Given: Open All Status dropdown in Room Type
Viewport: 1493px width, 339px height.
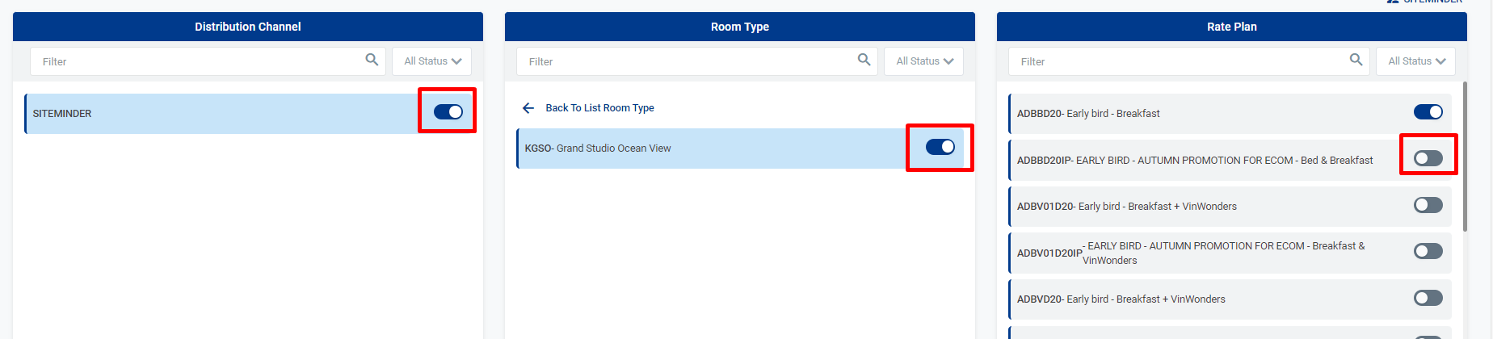Looking at the screenshot, I should coord(924,61).
